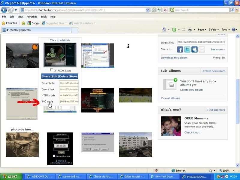The height and width of the screenshot is (180, 240).
Task: Expand the address bar history dropdown
Action: (147, 10)
